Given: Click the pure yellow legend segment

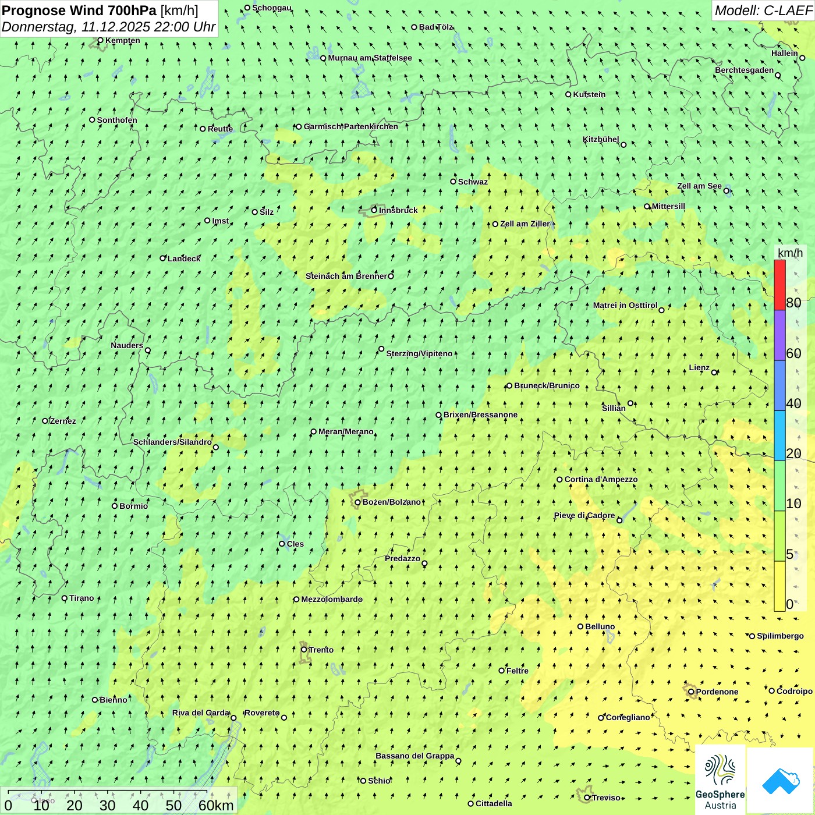Looking at the screenshot, I should (779, 586).
